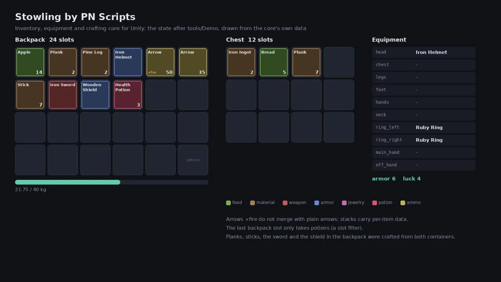Select the off_hand equipment row
Screen dimensions: 501x282
coord(424,165)
